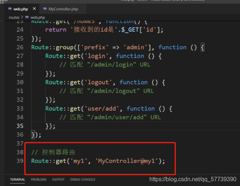Open the OUTPUT panel tab
Viewport: 240px width, 186px height.
58,180
